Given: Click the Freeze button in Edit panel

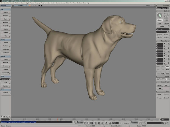Looking at the screenshot, I should [x=159, y=98].
